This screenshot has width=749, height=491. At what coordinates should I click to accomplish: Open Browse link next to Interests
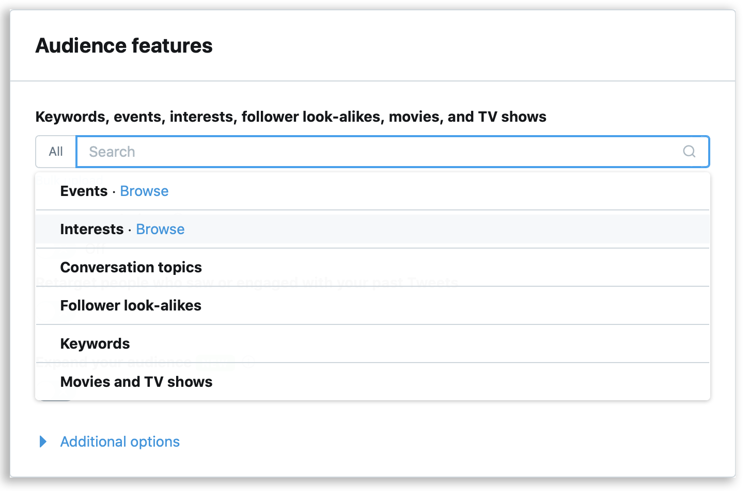coord(160,229)
